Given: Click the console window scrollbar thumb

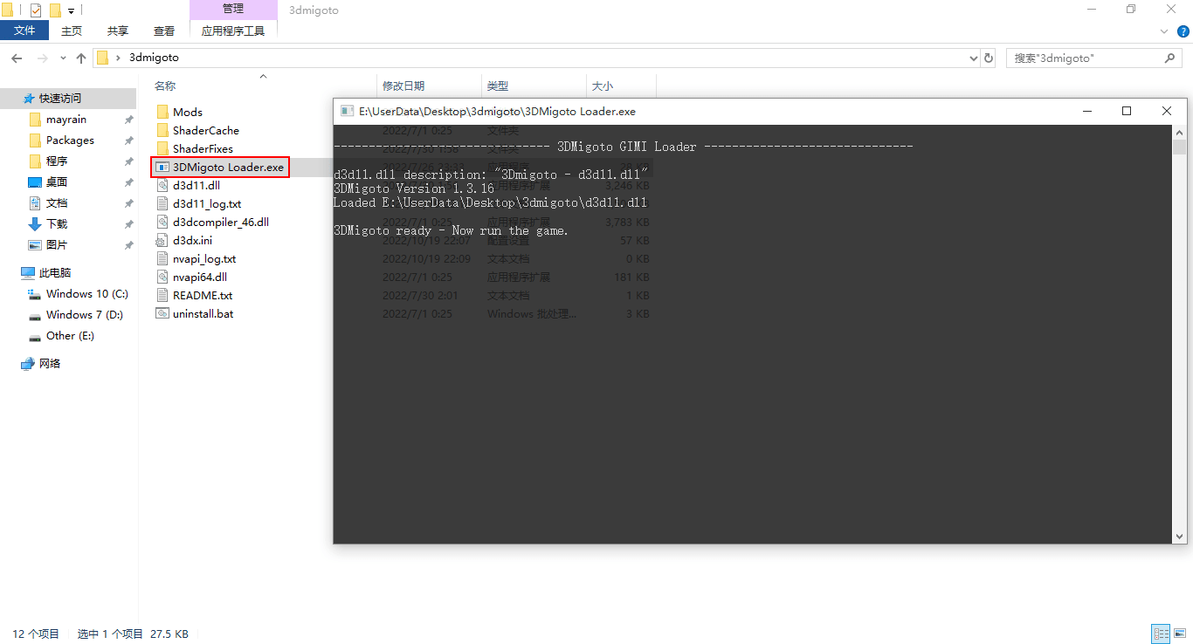Looking at the screenshot, I should pyautogui.click(x=1180, y=147).
